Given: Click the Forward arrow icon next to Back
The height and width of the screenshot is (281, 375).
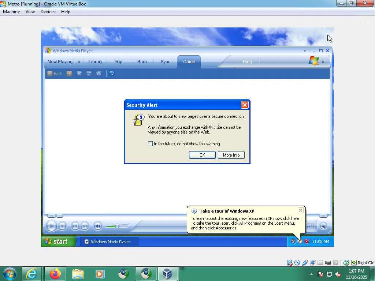Looking at the screenshot, I should pos(69,73).
